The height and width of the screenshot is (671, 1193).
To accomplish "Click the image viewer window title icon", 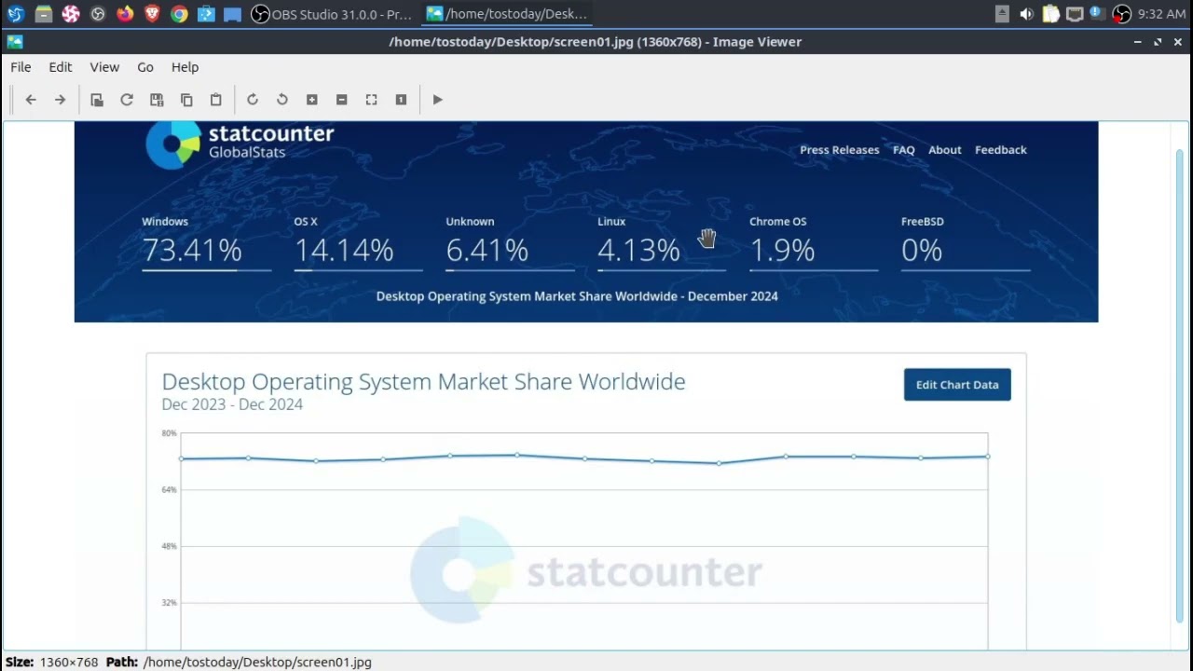I will (14, 41).
